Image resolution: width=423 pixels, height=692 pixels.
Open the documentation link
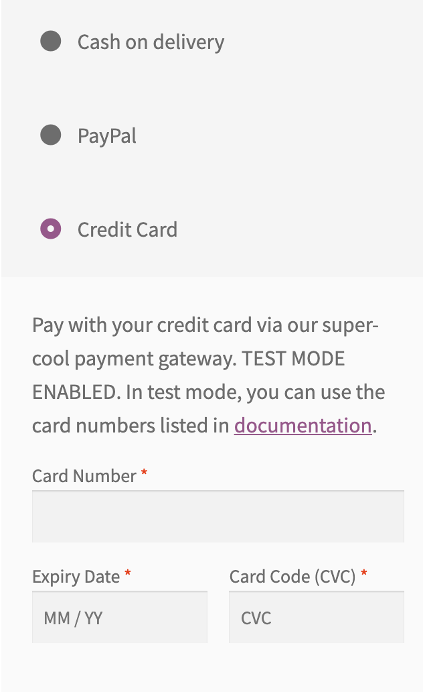[303, 426]
